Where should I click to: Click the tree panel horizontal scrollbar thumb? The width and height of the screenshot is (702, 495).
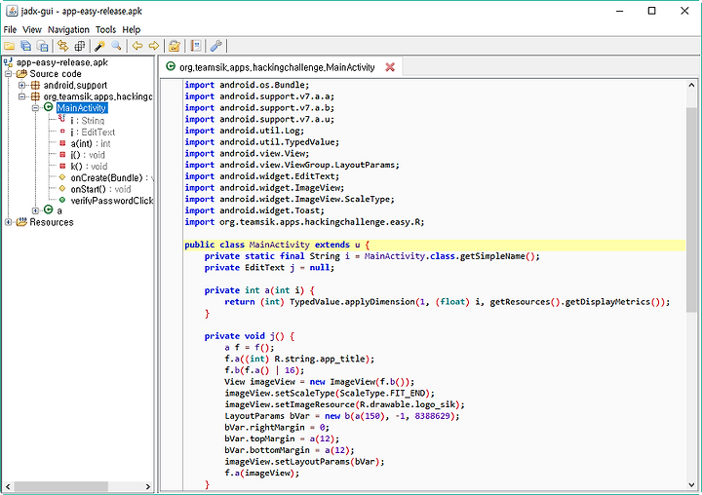(x=60, y=486)
